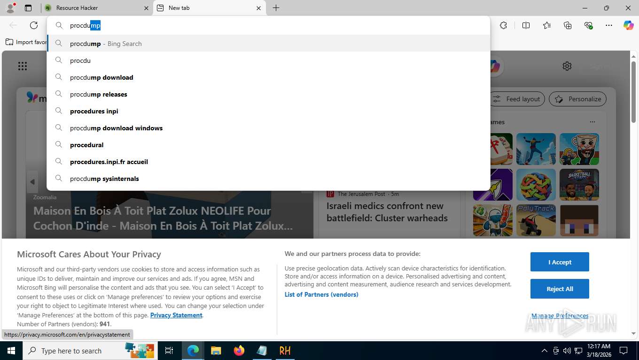Click Personalize button
Image resolution: width=639 pixels, height=360 pixels.
[577, 99]
